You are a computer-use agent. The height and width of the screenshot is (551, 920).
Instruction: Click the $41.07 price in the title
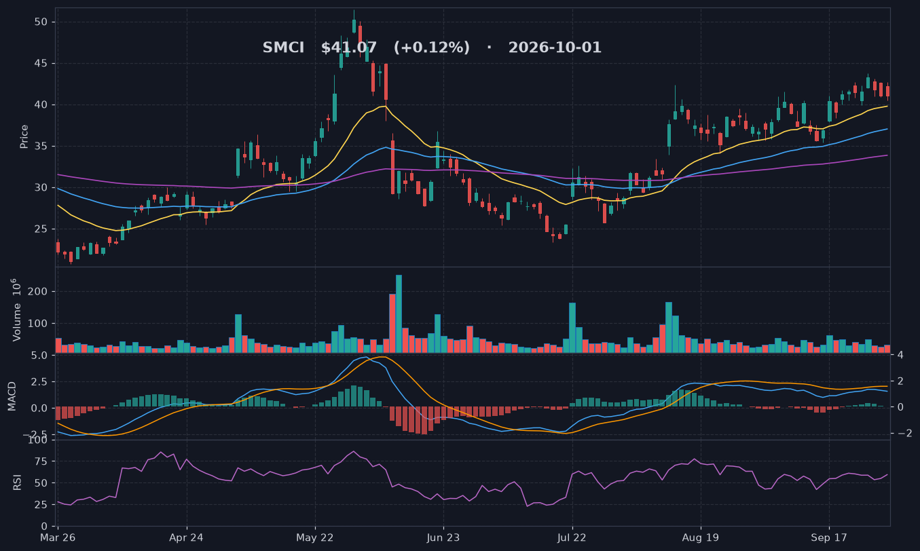[348, 48]
